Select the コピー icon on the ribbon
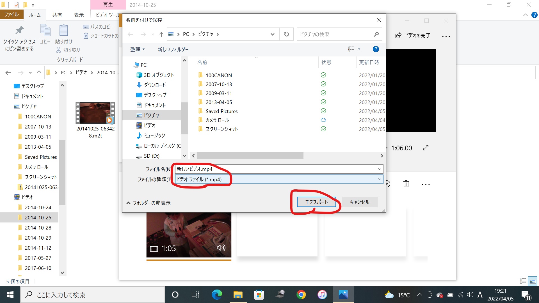539x303 pixels. click(45, 34)
